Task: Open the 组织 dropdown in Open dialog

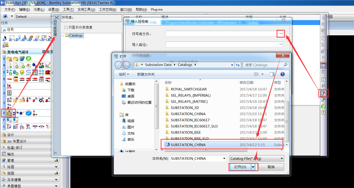Action: (124, 74)
